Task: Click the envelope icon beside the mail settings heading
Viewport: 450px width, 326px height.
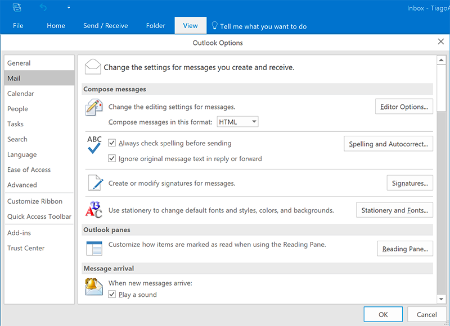Action: (x=93, y=67)
